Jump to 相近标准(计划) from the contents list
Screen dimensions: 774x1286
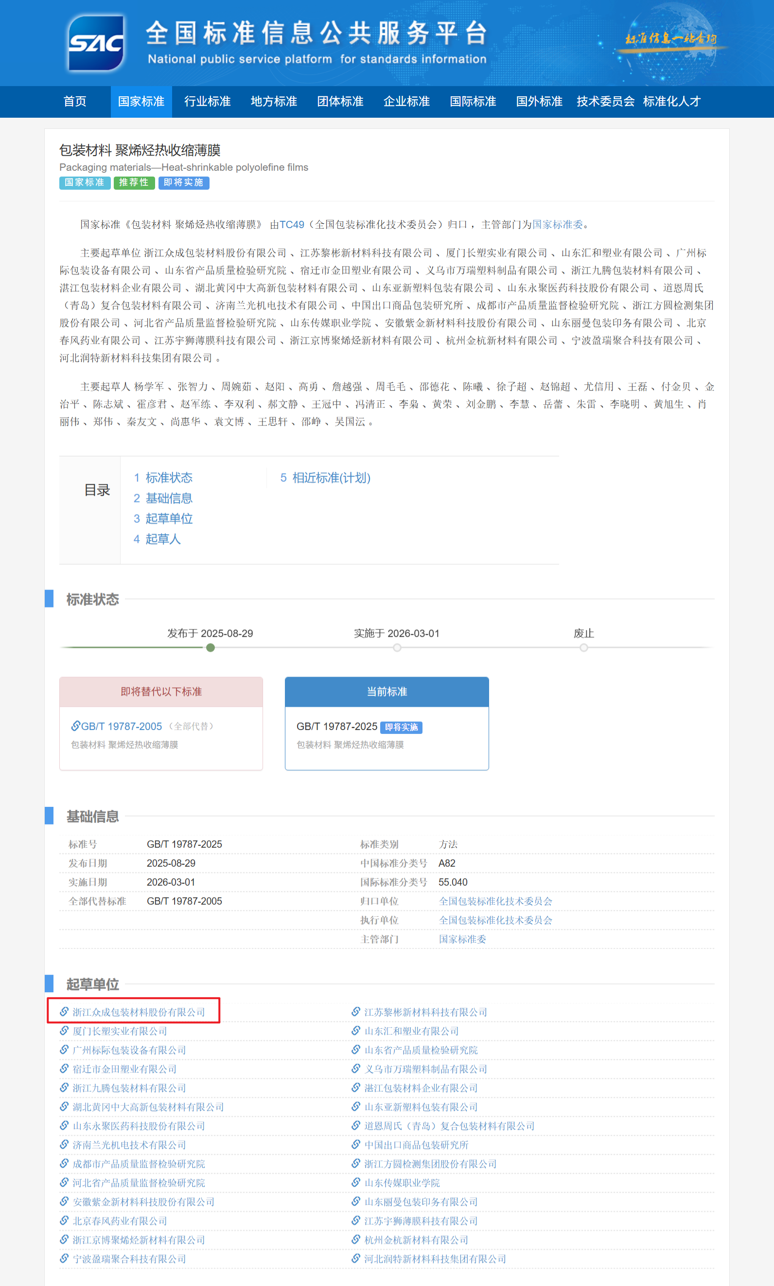(x=331, y=477)
